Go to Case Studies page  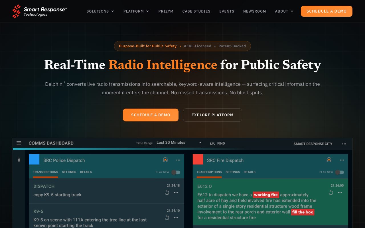coord(196,11)
